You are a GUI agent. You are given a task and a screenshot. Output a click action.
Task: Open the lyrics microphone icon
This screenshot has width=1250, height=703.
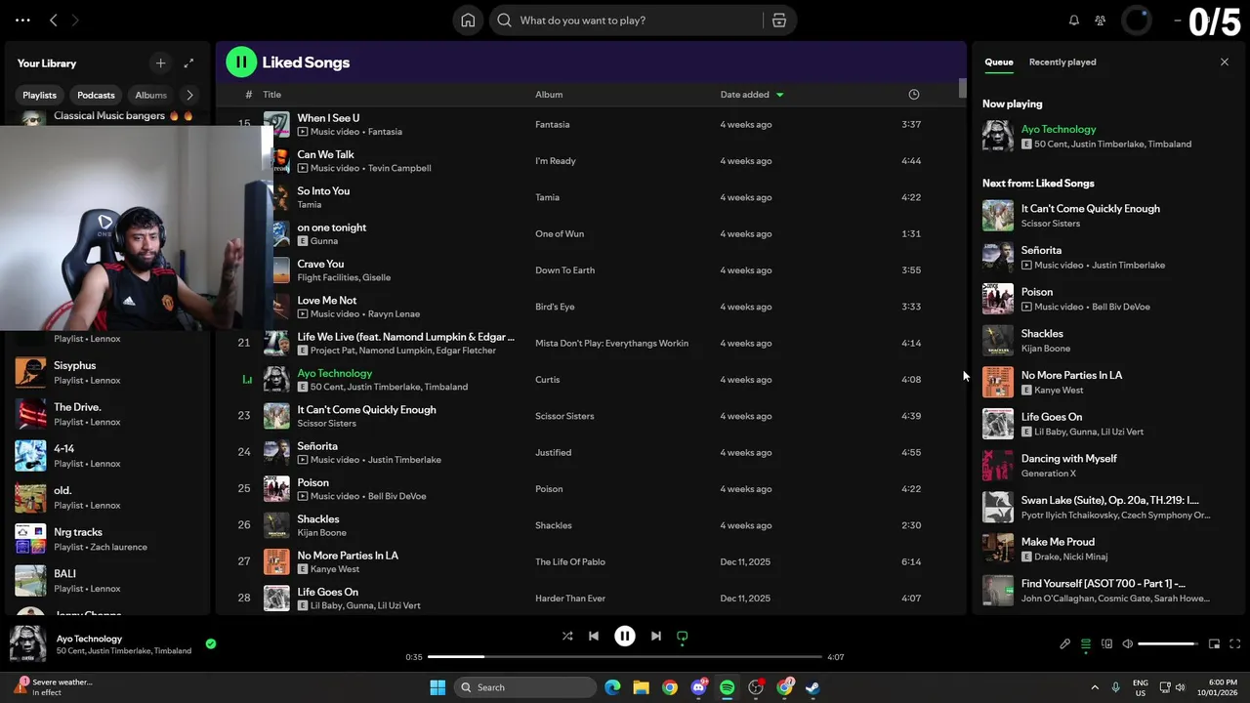tap(1065, 644)
